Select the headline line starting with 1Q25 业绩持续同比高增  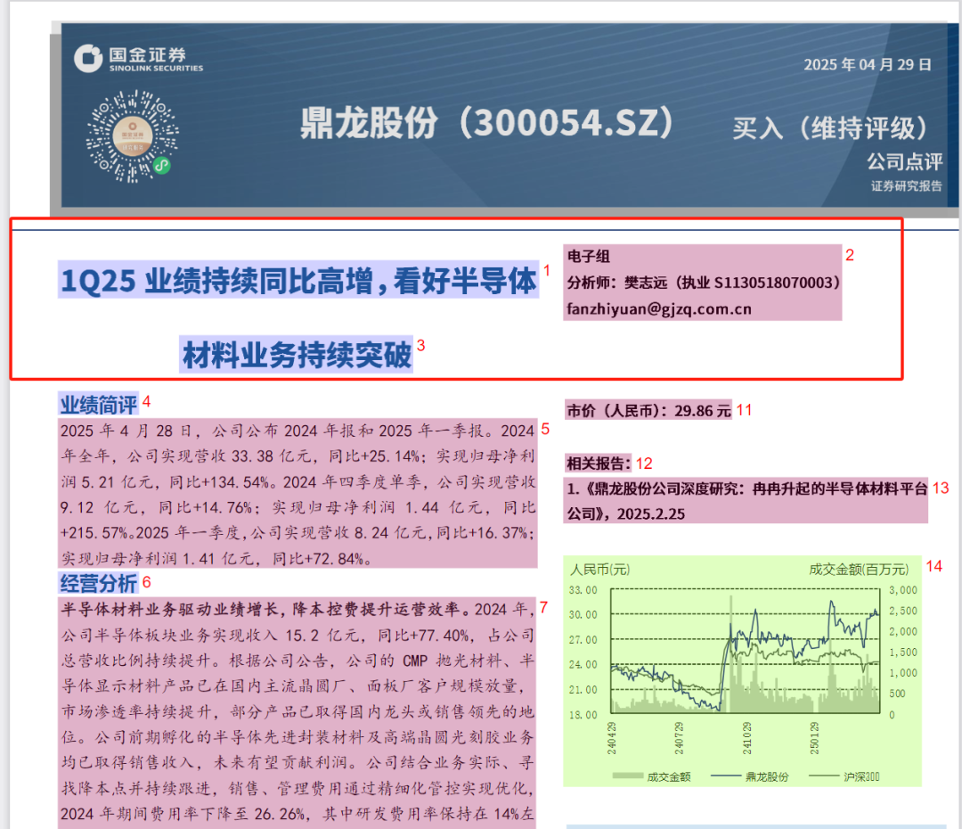(298, 281)
